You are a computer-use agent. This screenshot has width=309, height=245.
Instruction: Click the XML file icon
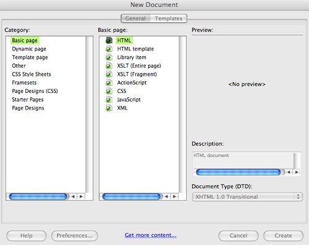tap(109, 108)
